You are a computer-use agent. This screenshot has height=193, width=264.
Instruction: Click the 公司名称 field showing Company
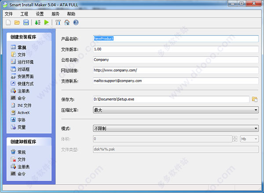click(176, 60)
